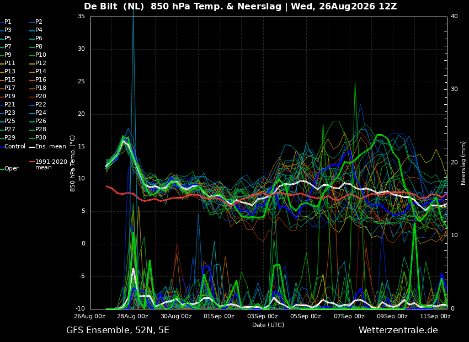Image resolution: width=469 pixels, height=342 pixels.
Task: Click the '15' tick on the temperature axis
Action: point(81,147)
